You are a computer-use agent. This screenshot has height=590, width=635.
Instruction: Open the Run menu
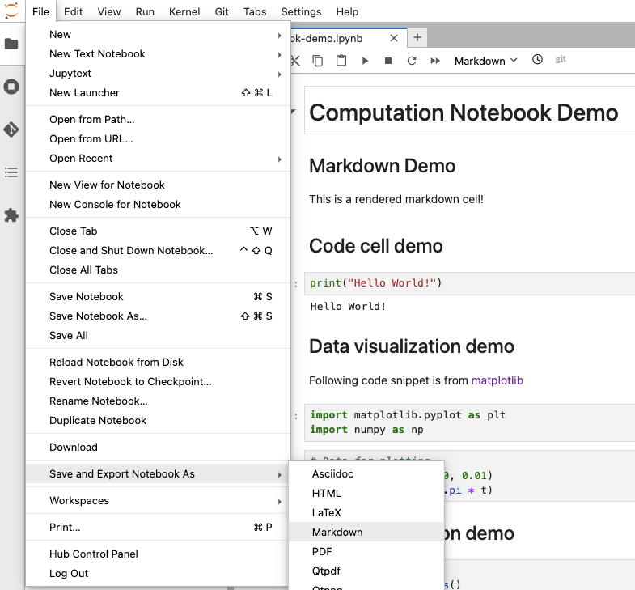tap(145, 12)
